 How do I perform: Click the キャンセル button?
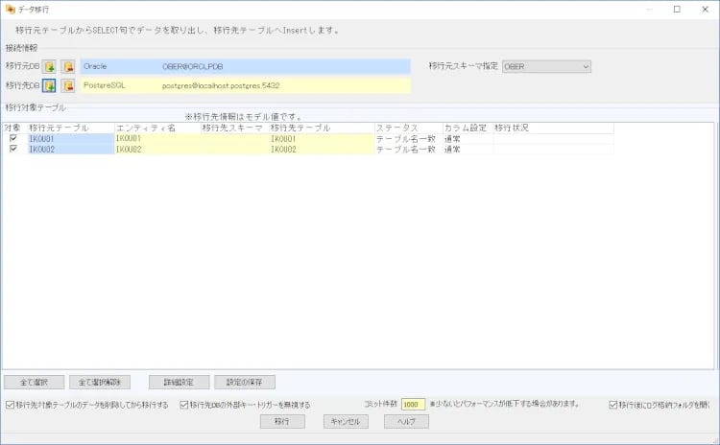tap(344, 421)
